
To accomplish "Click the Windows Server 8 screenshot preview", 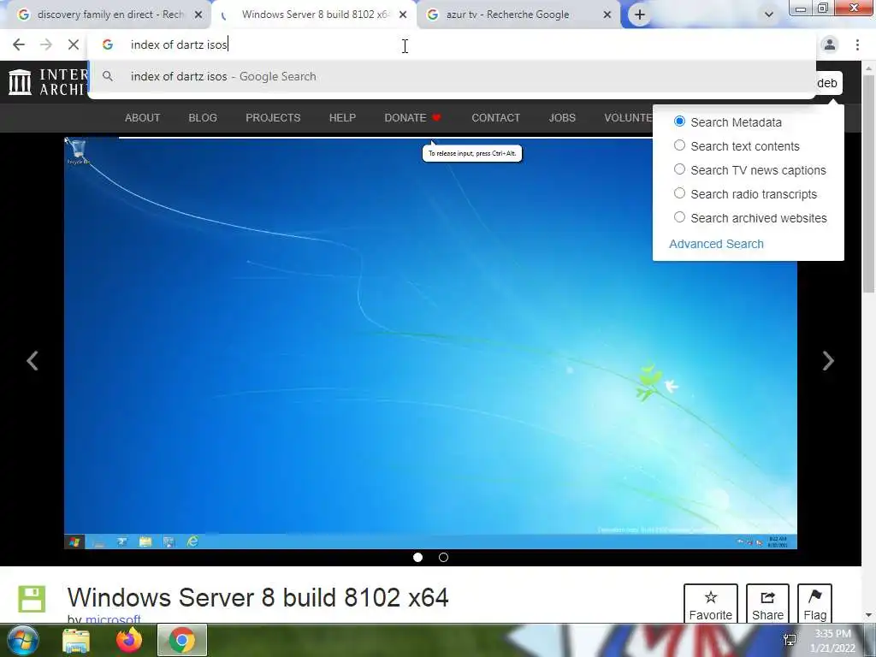I will 430,343.
